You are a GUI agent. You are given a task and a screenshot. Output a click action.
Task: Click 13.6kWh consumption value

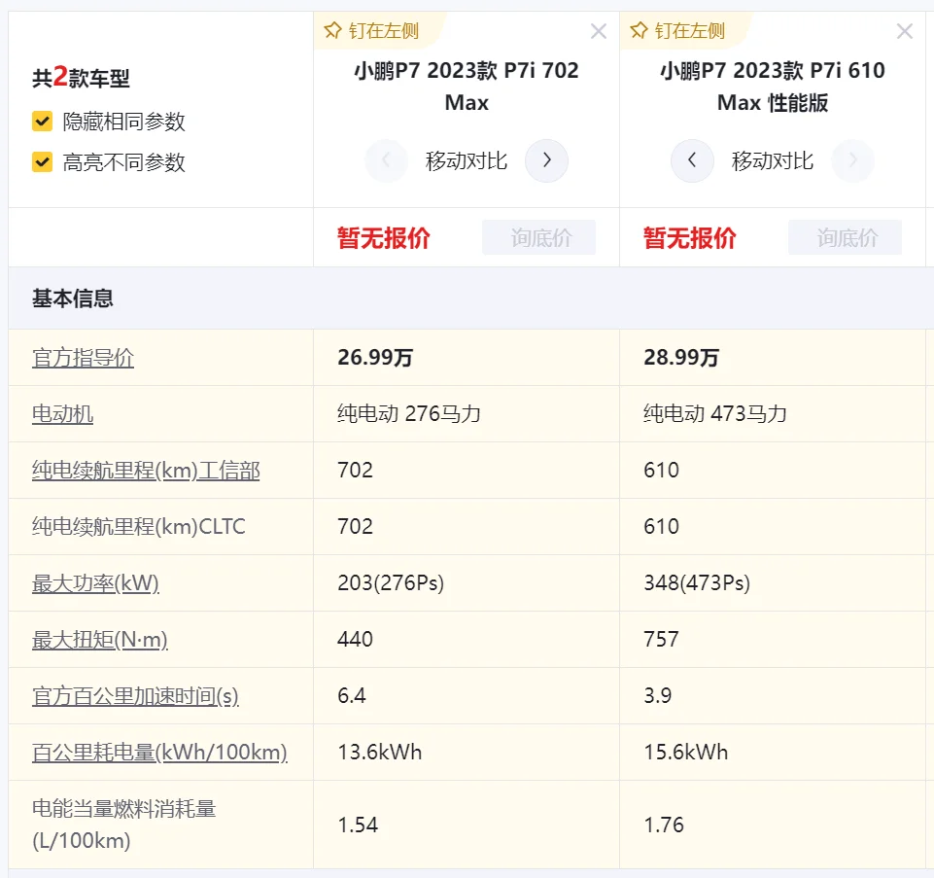(x=379, y=753)
